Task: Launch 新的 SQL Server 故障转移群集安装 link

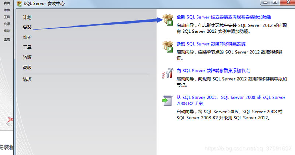Action: [211, 44]
